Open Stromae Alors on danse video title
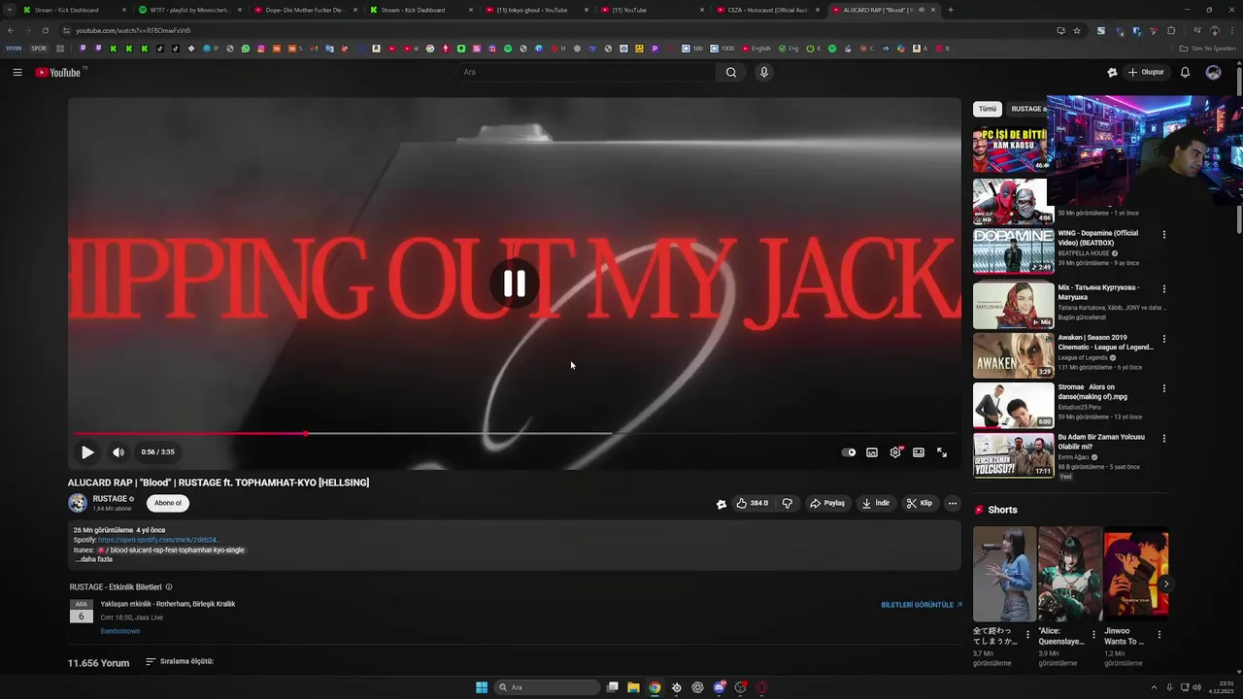This screenshot has width=1243, height=699. click(x=1094, y=391)
